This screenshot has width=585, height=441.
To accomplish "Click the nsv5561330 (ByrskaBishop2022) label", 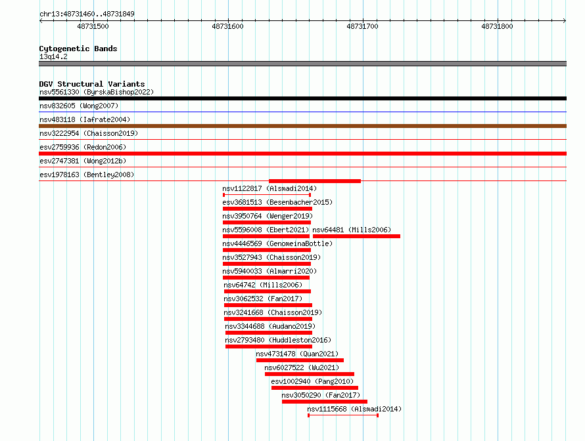I will [97, 92].
